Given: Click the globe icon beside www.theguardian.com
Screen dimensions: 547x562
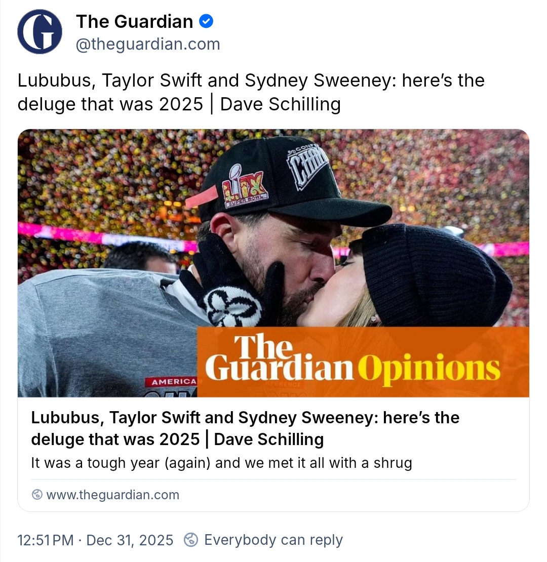Looking at the screenshot, I should pos(37,495).
